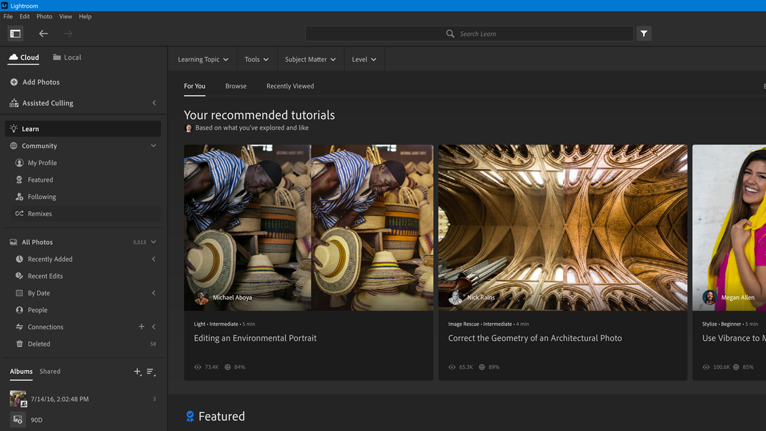Image resolution: width=766 pixels, height=431 pixels.
Task: Click inside the Search Learn field
Action: [x=469, y=34]
